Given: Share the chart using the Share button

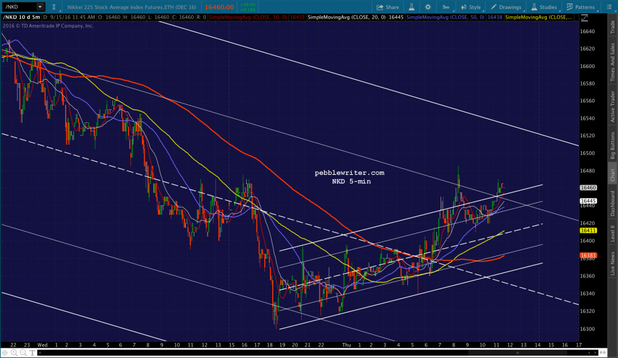Looking at the screenshot, I should point(388,7).
